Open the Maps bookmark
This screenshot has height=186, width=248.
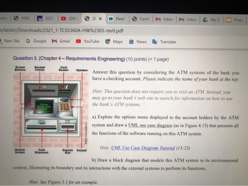(x=114, y=41)
